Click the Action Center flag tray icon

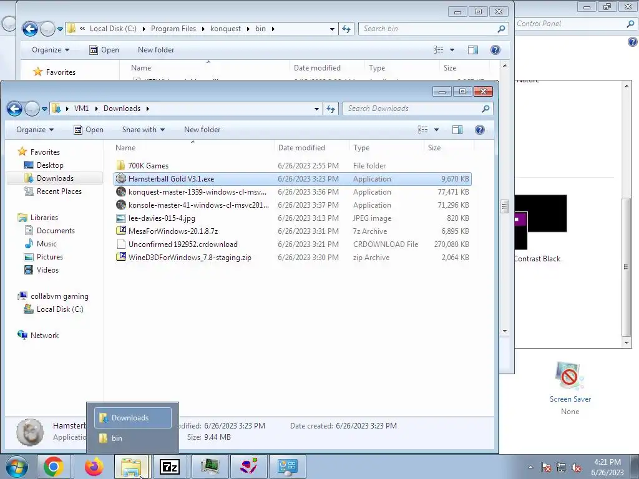[x=545, y=467]
